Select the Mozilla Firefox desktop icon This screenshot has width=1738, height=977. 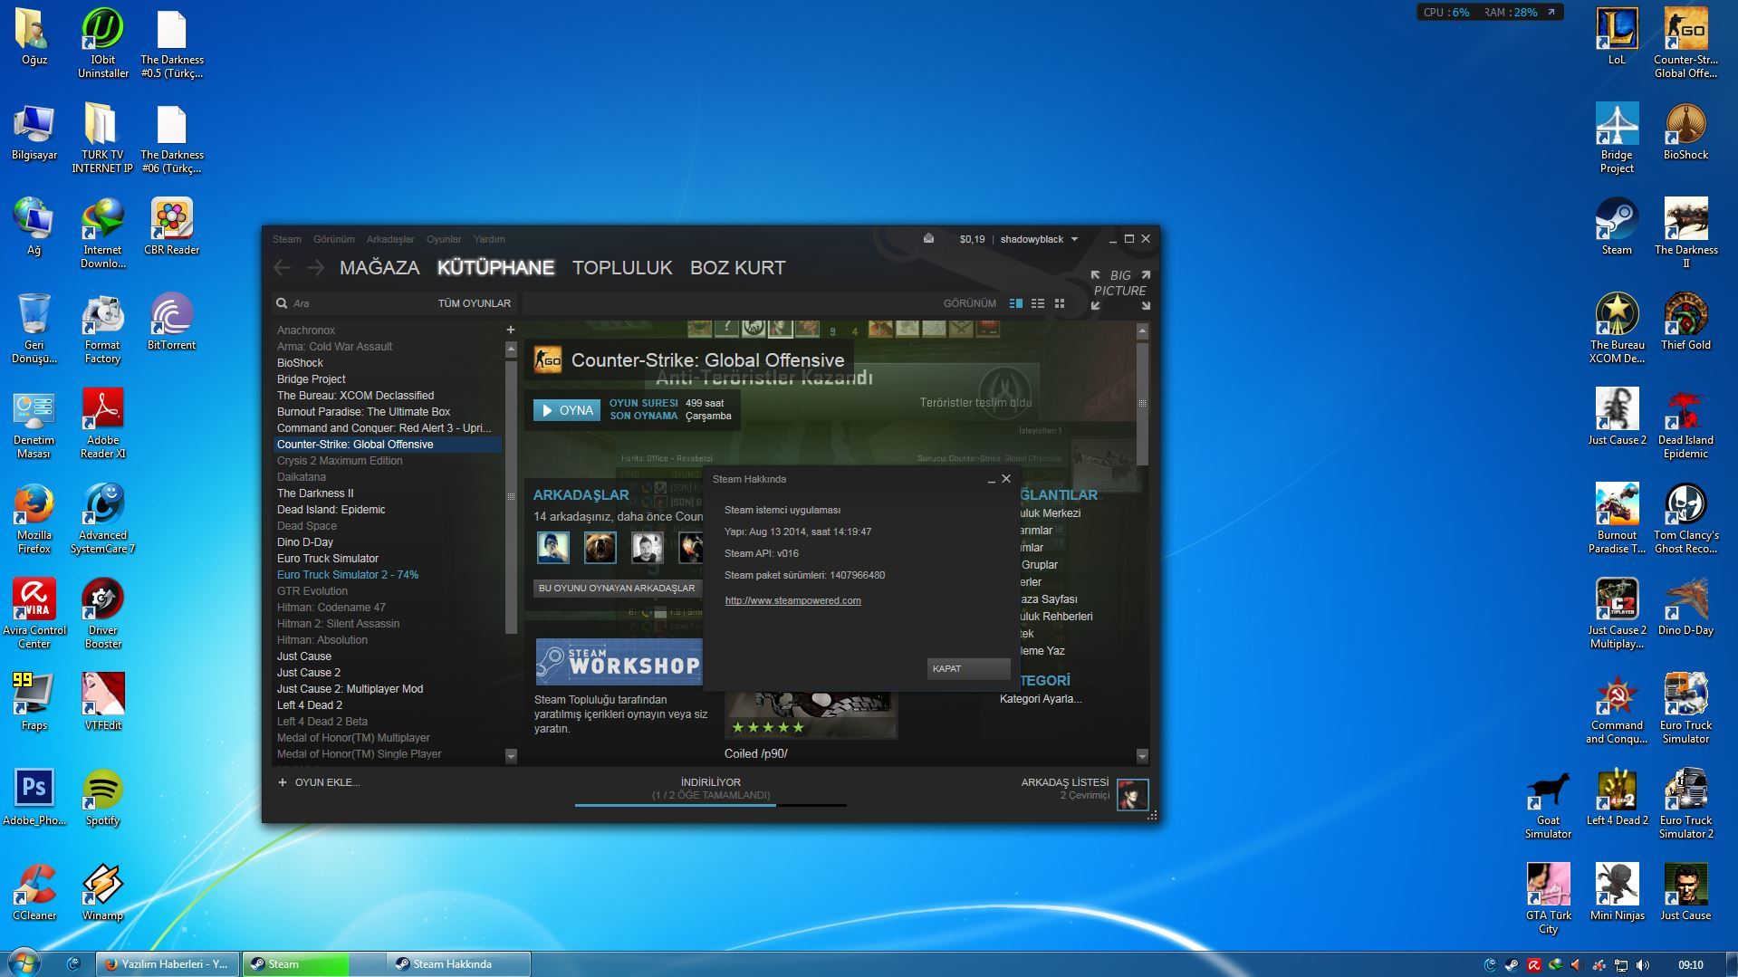click(x=34, y=518)
